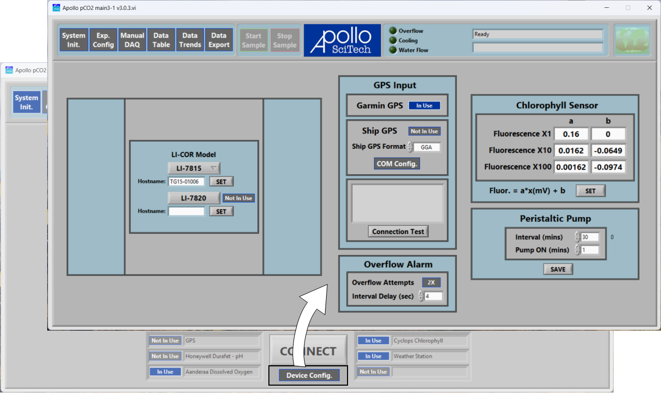Open the Data Trends tab
The width and height of the screenshot is (661, 393).
point(190,40)
